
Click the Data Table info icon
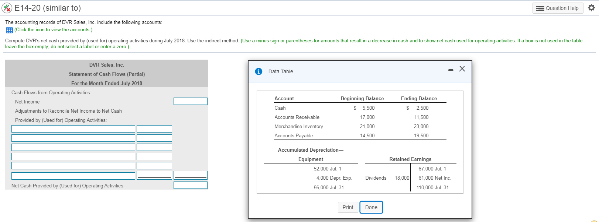pyautogui.click(x=259, y=71)
